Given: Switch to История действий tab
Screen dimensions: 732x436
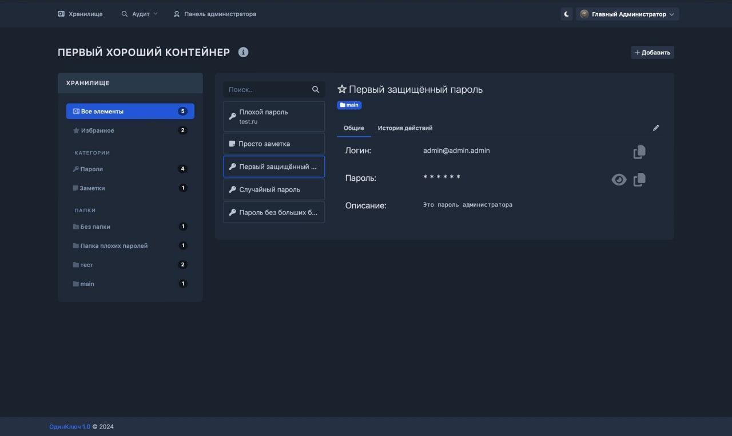Looking at the screenshot, I should point(405,128).
